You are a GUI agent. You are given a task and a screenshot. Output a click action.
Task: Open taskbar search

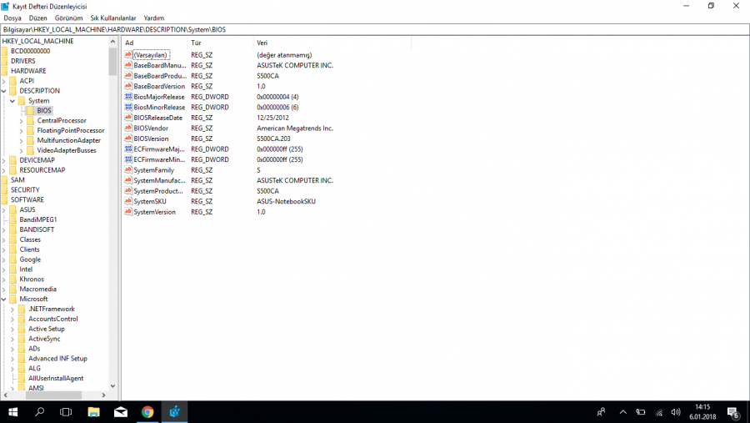[x=40, y=412]
